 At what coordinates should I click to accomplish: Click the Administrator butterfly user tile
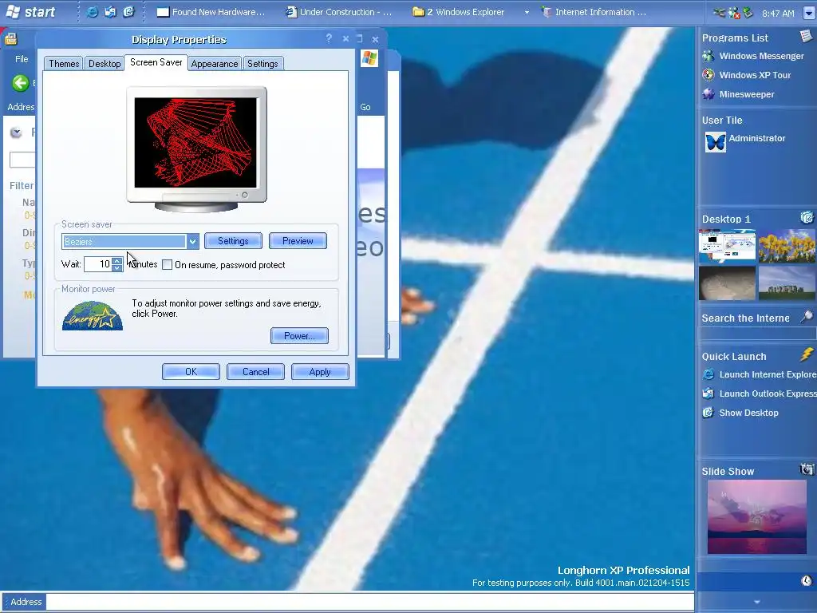click(715, 142)
